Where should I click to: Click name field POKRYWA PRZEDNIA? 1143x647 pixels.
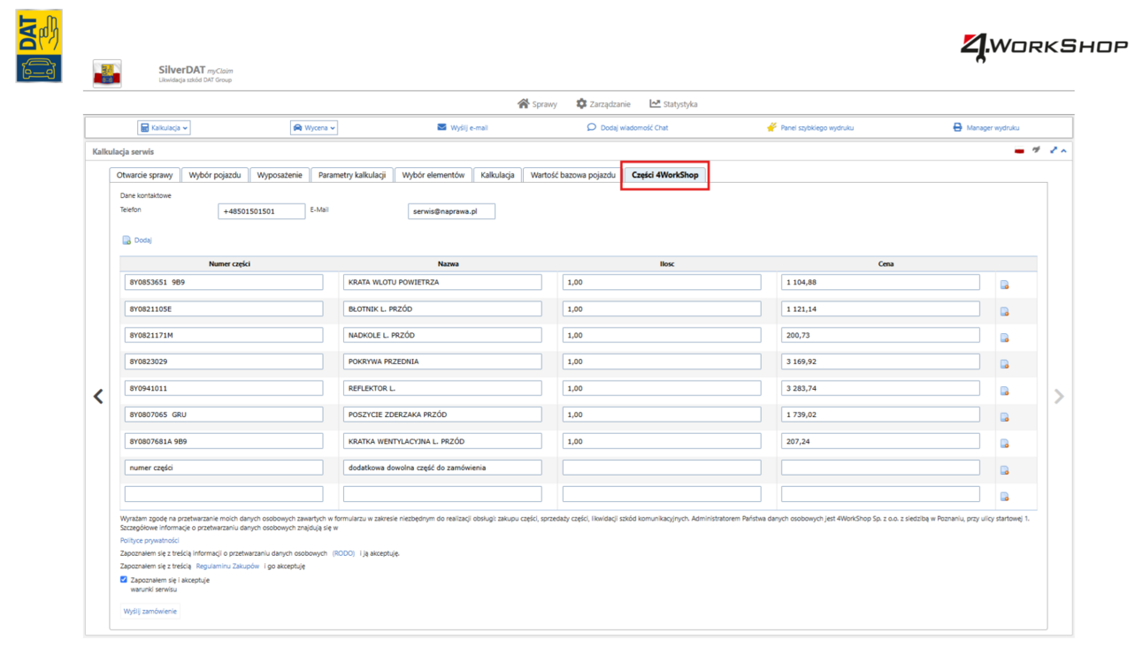click(x=442, y=362)
